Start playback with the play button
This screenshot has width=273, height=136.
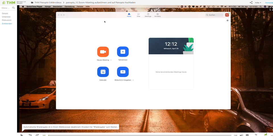(x=22, y=135)
